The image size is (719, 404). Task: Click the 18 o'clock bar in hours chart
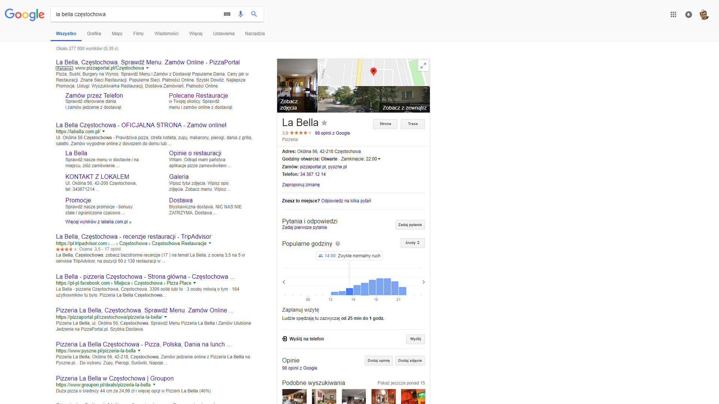point(380,287)
